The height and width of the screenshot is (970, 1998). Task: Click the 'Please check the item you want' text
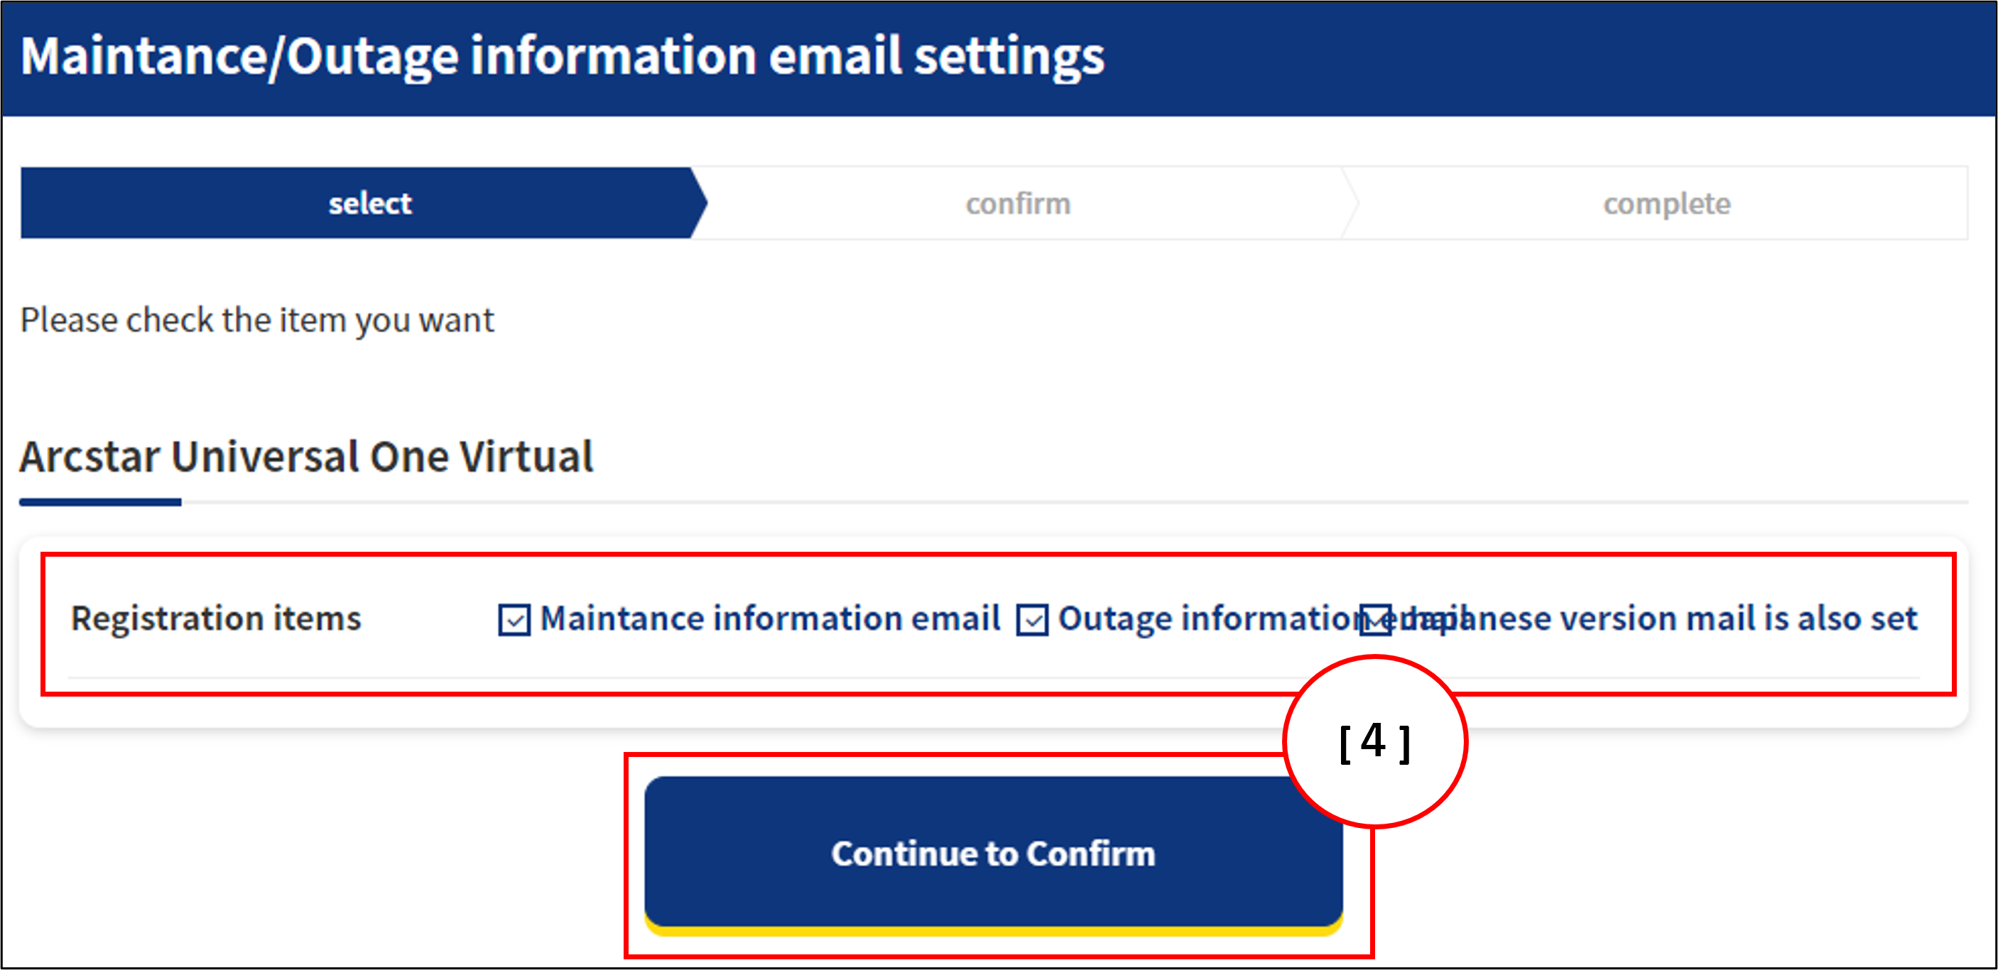coord(256,320)
